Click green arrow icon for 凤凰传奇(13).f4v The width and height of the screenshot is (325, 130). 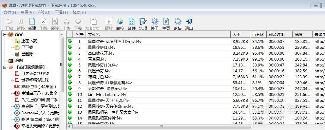pyautogui.click(x=70, y=65)
